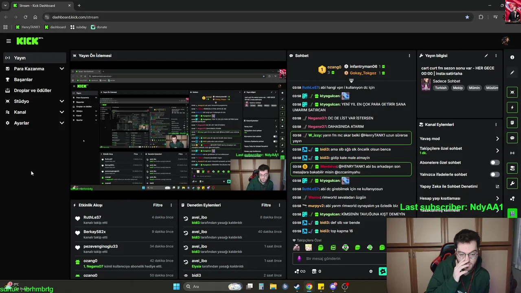Open Filtre in Etkinlik Akışı
The width and height of the screenshot is (521, 293).
tap(158, 205)
